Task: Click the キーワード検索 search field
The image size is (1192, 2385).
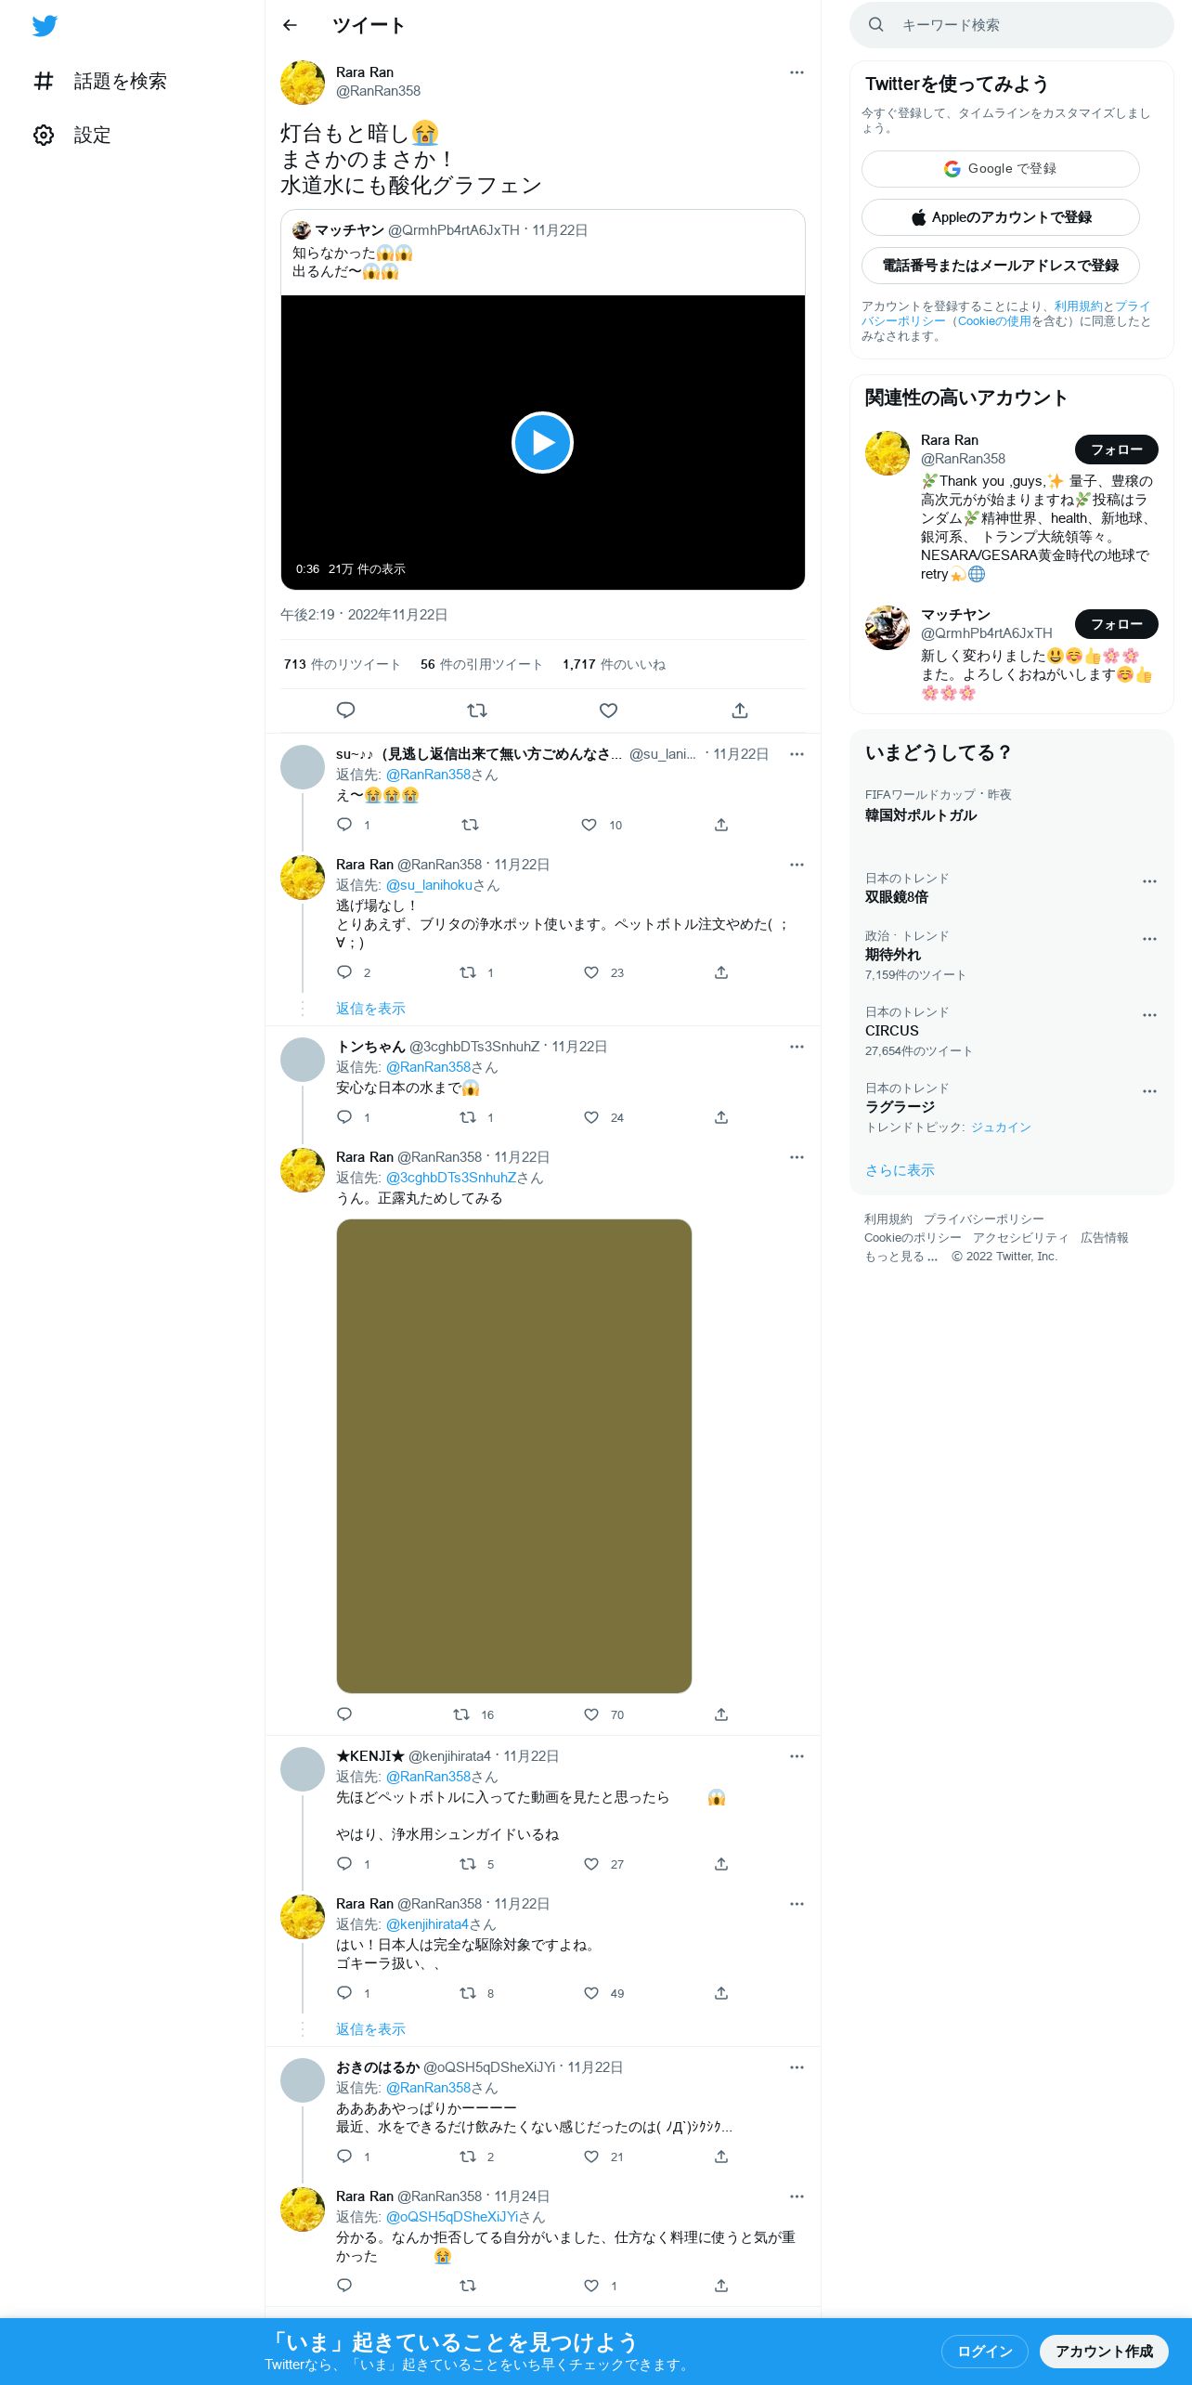Action: tap(1012, 25)
